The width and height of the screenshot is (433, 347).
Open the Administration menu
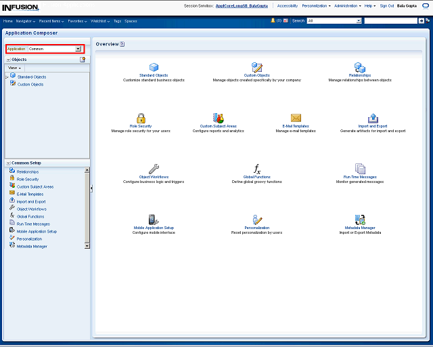coord(349,5)
